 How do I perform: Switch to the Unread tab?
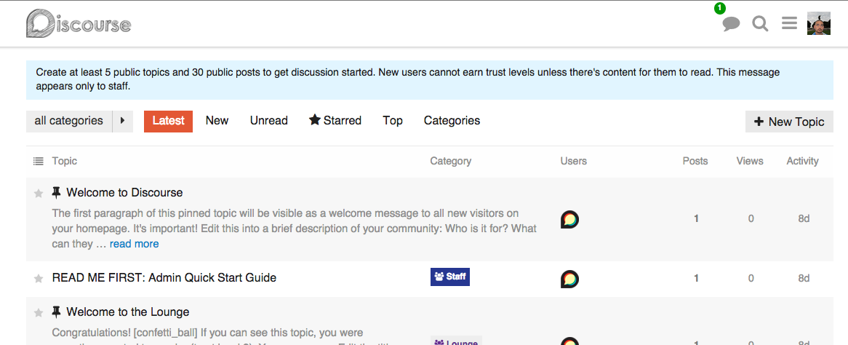point(269,121)
